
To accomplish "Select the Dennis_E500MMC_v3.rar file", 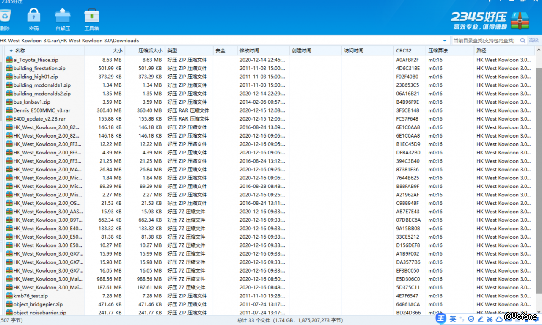I will (x=41, y=110).
